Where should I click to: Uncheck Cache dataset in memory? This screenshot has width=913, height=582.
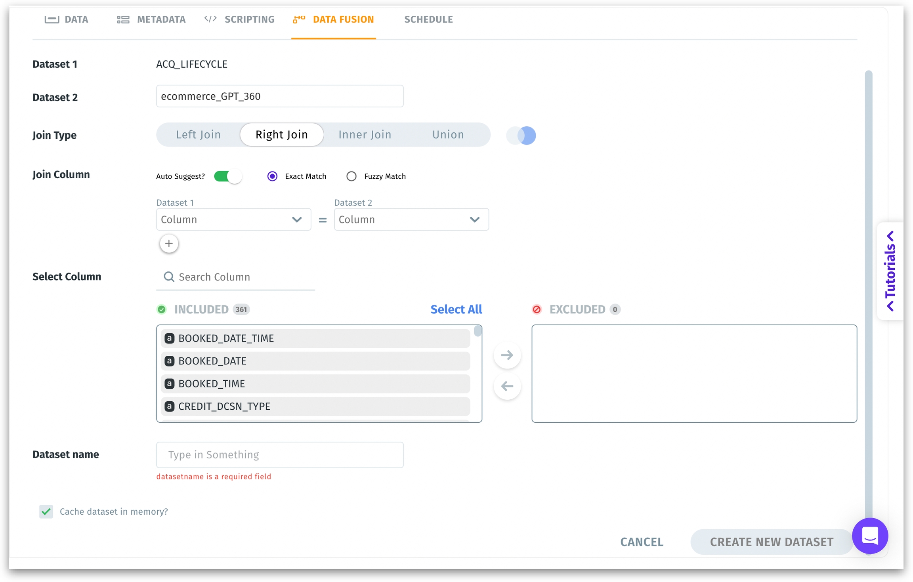tap(46, 511)
